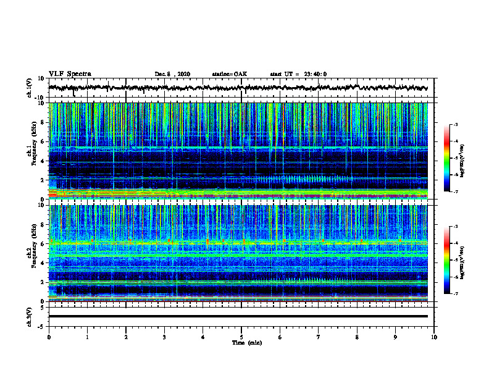Click the "5" tick on the time axis
Image resolution: width=489 pixels, height=378 pixels.
241,337
